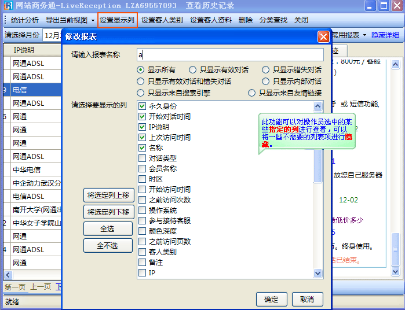Enable the 操作系统 column checkbox

coord(142,211)
